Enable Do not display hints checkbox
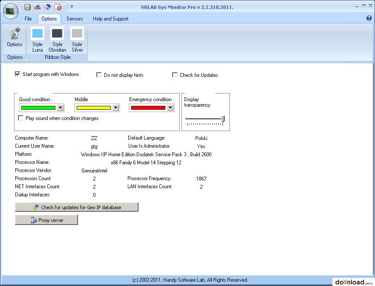Screen dimensions: 375x286 (99, 75)
